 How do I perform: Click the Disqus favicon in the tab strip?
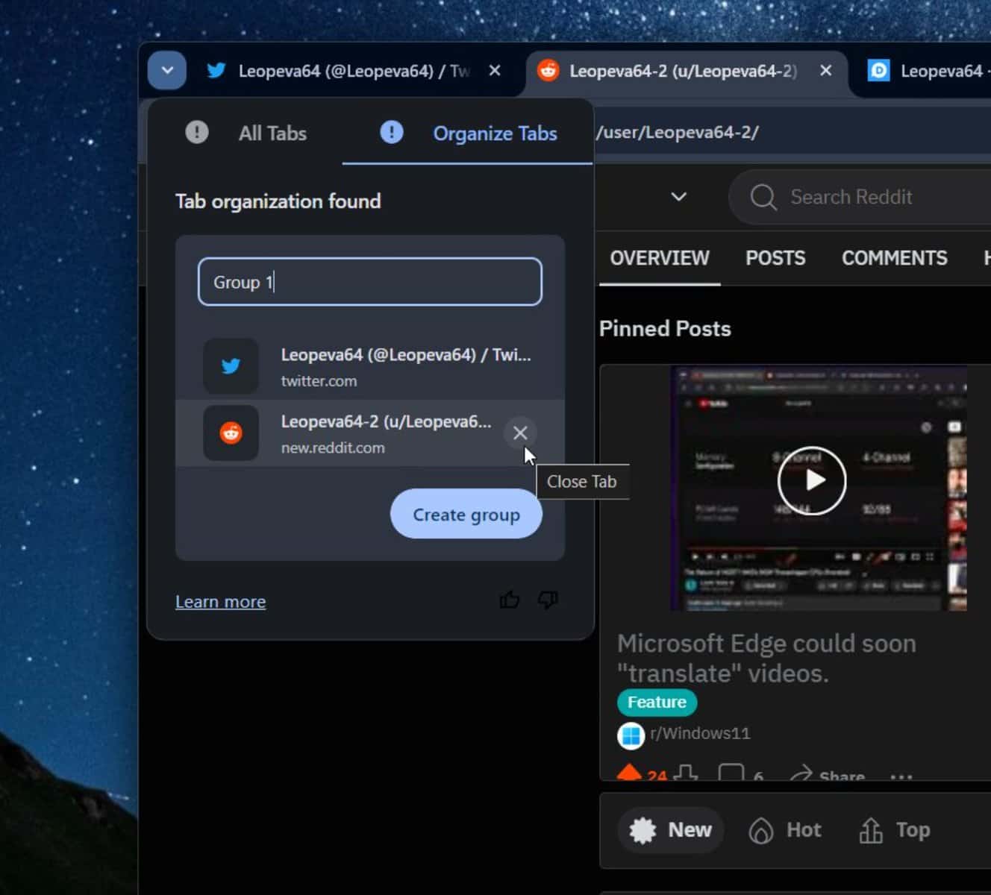pos(878,71)
